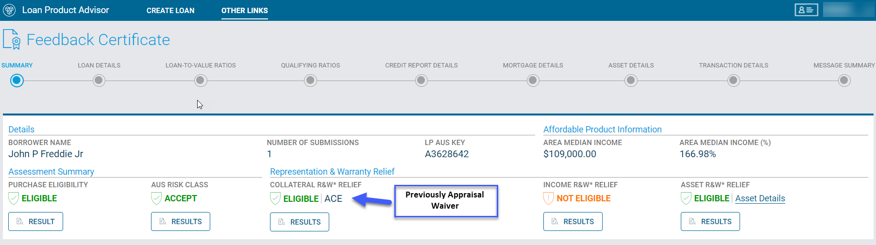Select the Loan Details step circle
The image size is (876, 245).
[x=99, y=81]
